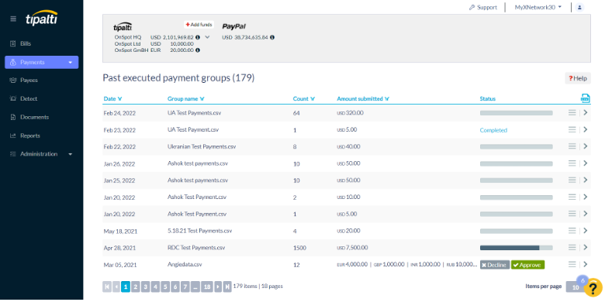Screen dimensions: 605x302
Task: Expand the Payments submenu arrow
Action: point(71,63)
